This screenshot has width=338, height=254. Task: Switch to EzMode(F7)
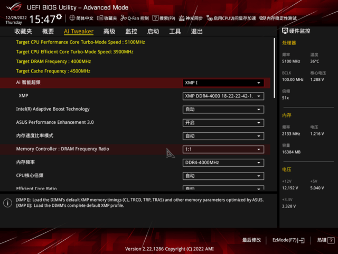point(288,240)
